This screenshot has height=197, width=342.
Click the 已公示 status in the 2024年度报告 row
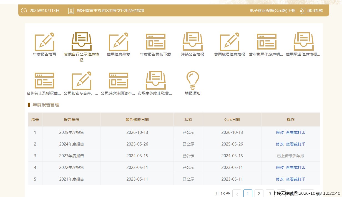[x=188, y=144]
